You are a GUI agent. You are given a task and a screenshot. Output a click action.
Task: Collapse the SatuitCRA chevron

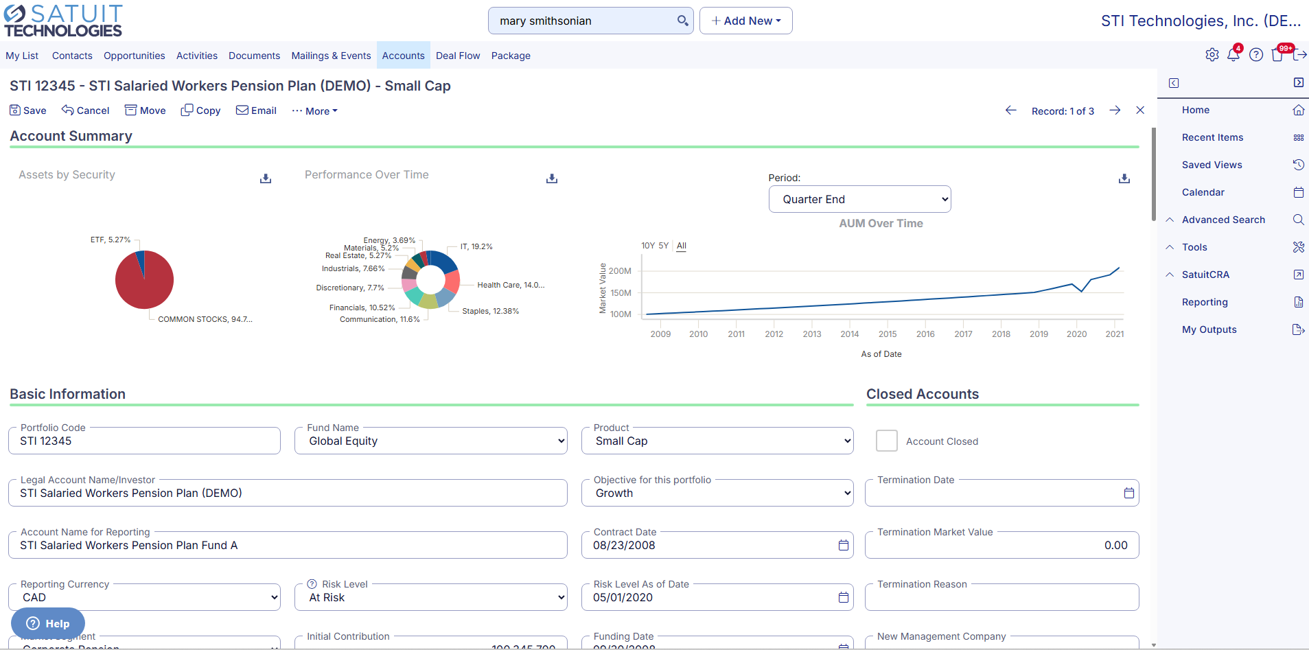(1170, 275)
